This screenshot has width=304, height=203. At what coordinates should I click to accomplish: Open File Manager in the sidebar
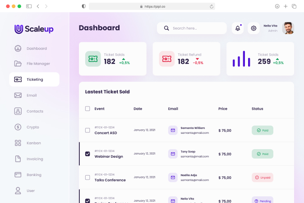click(x=38, y=63)
